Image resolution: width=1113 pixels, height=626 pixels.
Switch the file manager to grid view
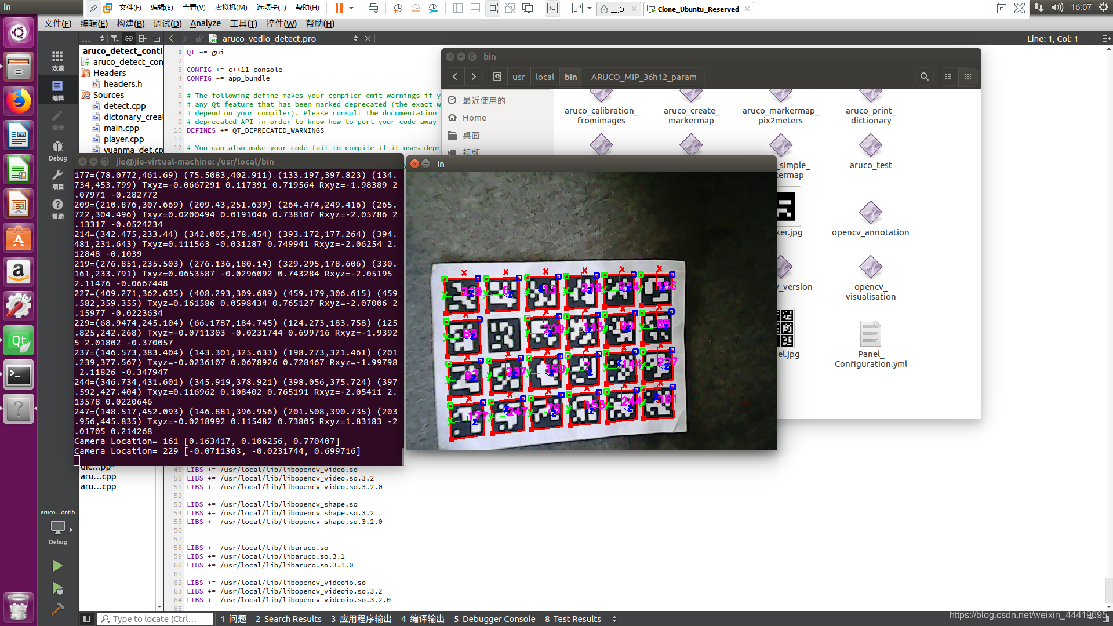point(967,77)
